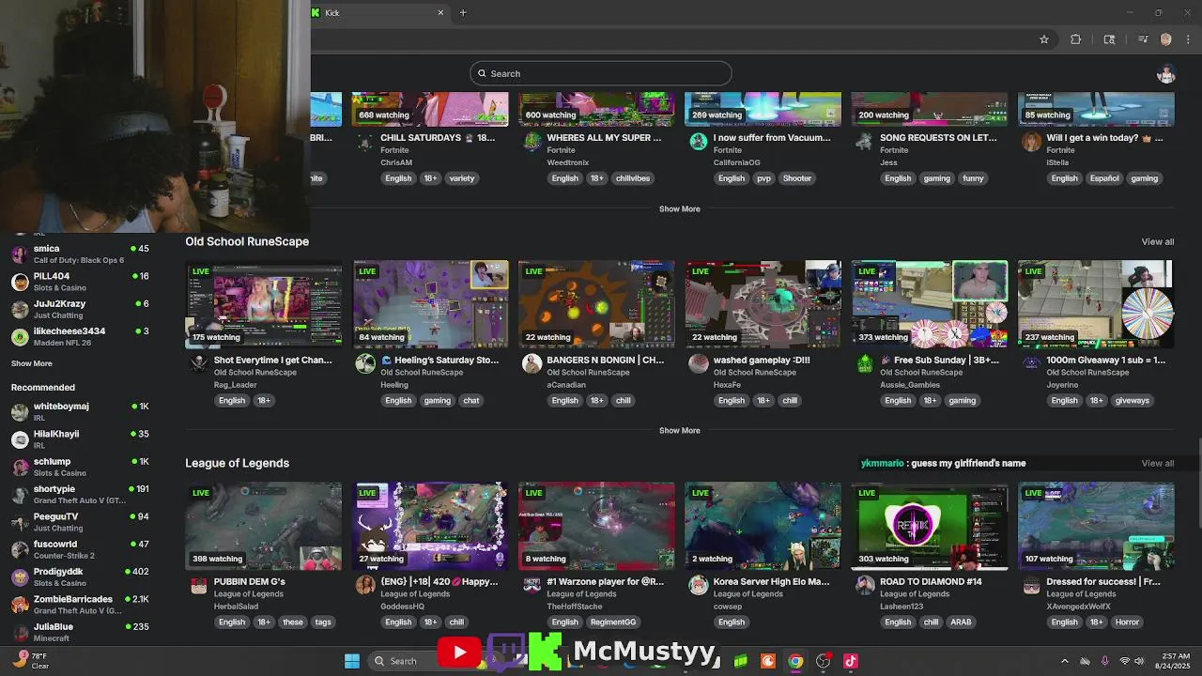Select the Español tag under iStella

[1104, 178]
